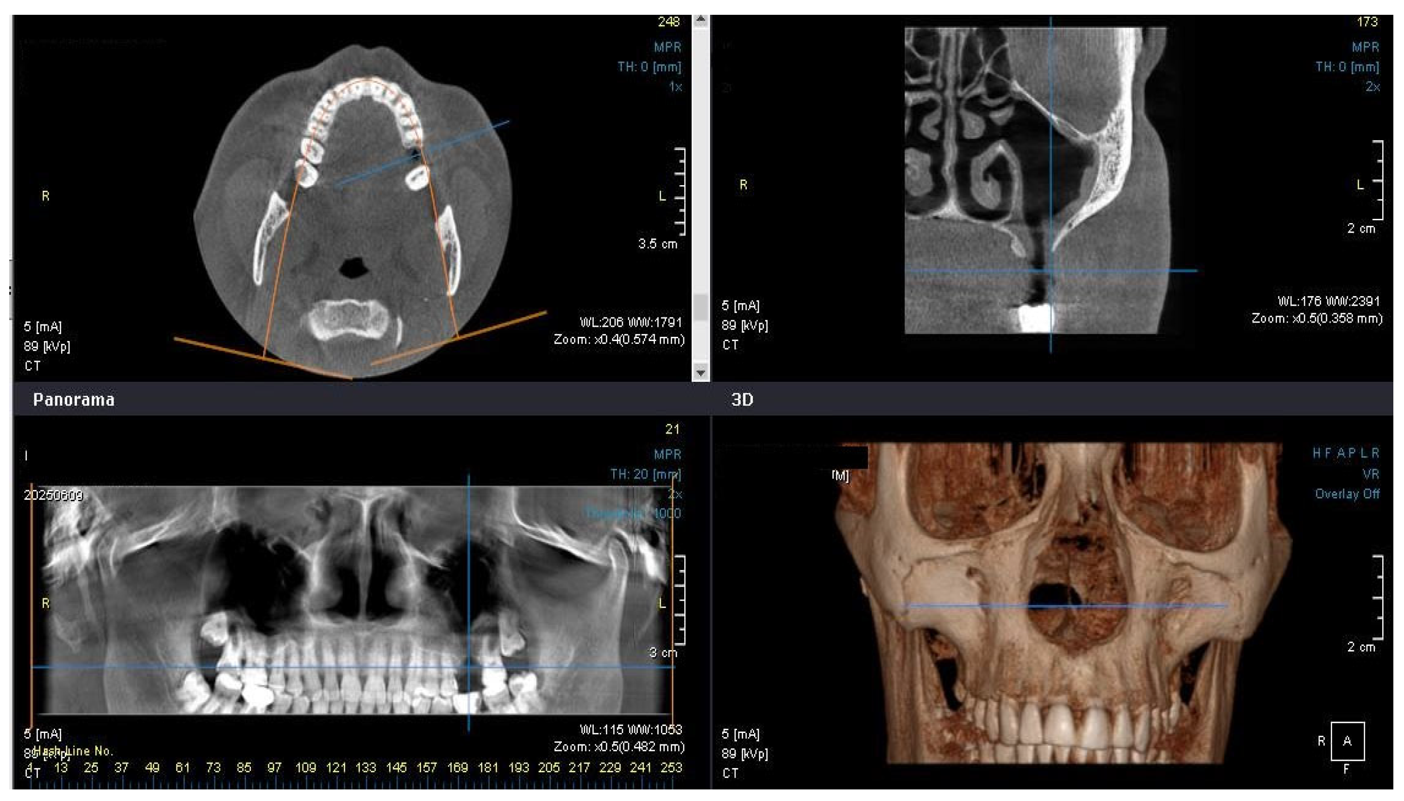The image size is (1404, 801).
Task: Click Zoom: x0.5(0.482 mm) text
Action: coord(619,746)
